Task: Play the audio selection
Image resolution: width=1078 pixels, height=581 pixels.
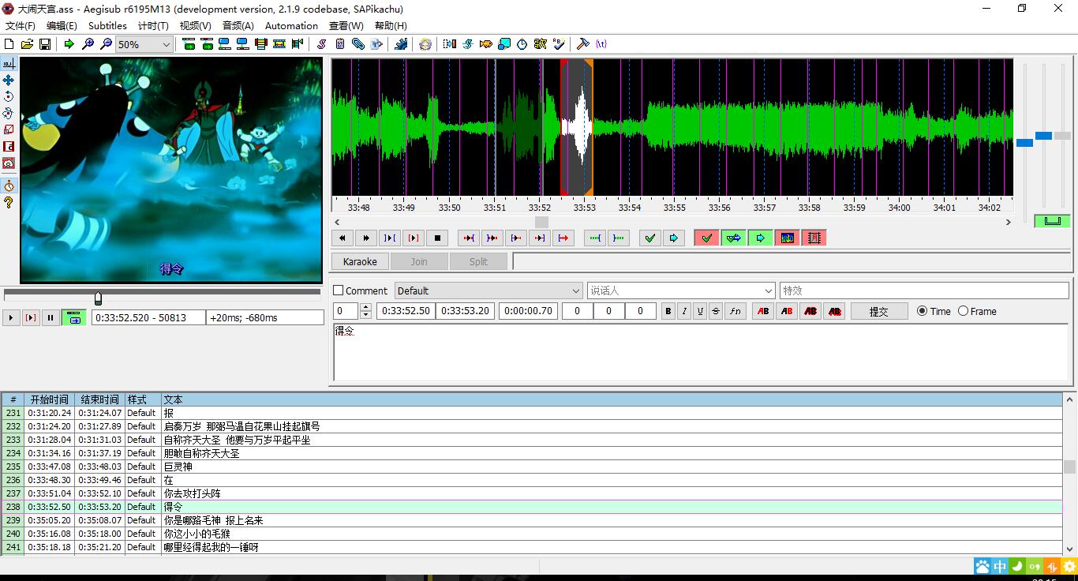Action: point(390,238)
